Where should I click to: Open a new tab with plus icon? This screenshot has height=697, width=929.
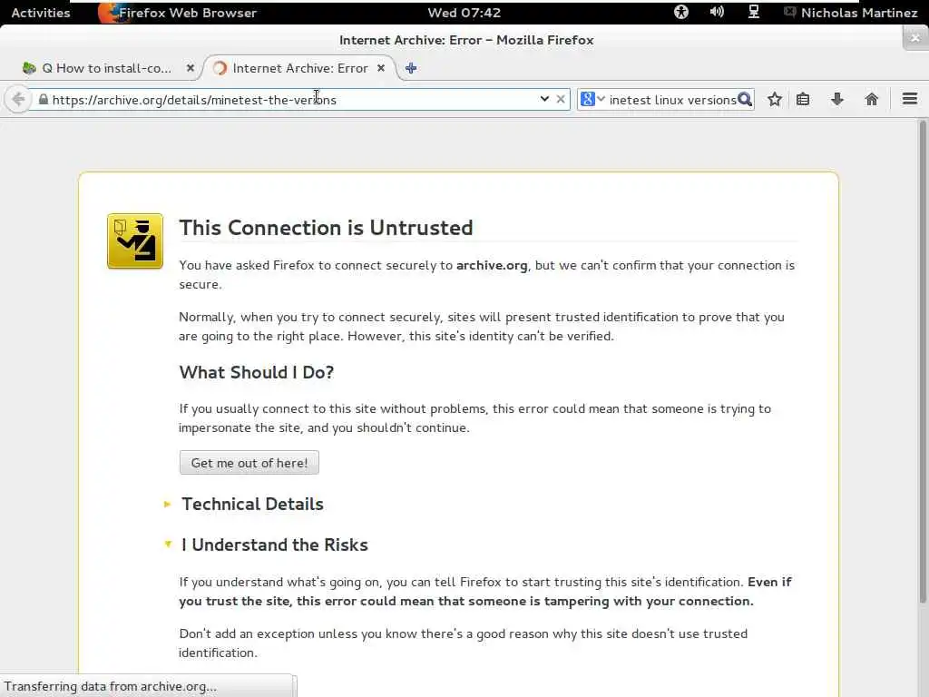[411, 68]
